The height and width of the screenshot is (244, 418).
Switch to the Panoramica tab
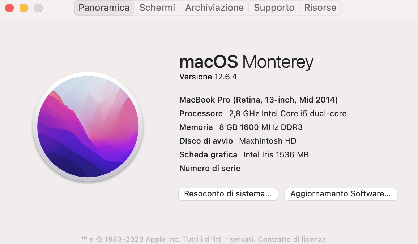pyautogui.click(x=104, y=8)
